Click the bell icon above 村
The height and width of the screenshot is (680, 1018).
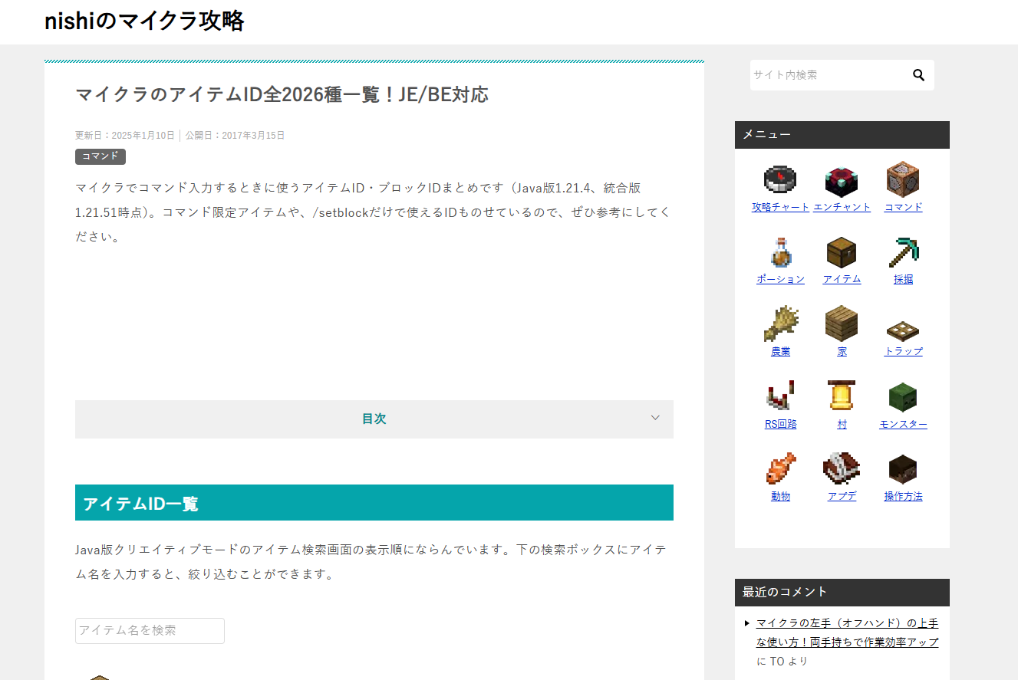point(842,396)
